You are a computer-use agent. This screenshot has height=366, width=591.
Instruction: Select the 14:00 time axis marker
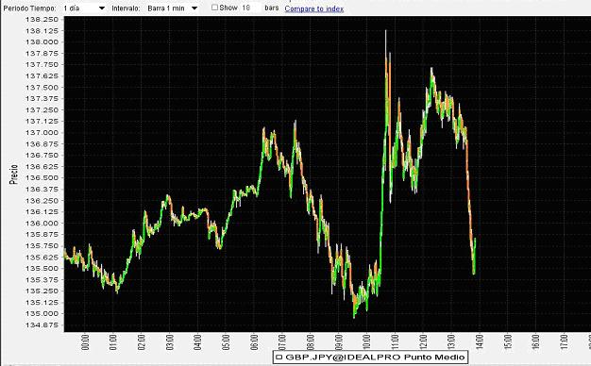tap(479, 341)
